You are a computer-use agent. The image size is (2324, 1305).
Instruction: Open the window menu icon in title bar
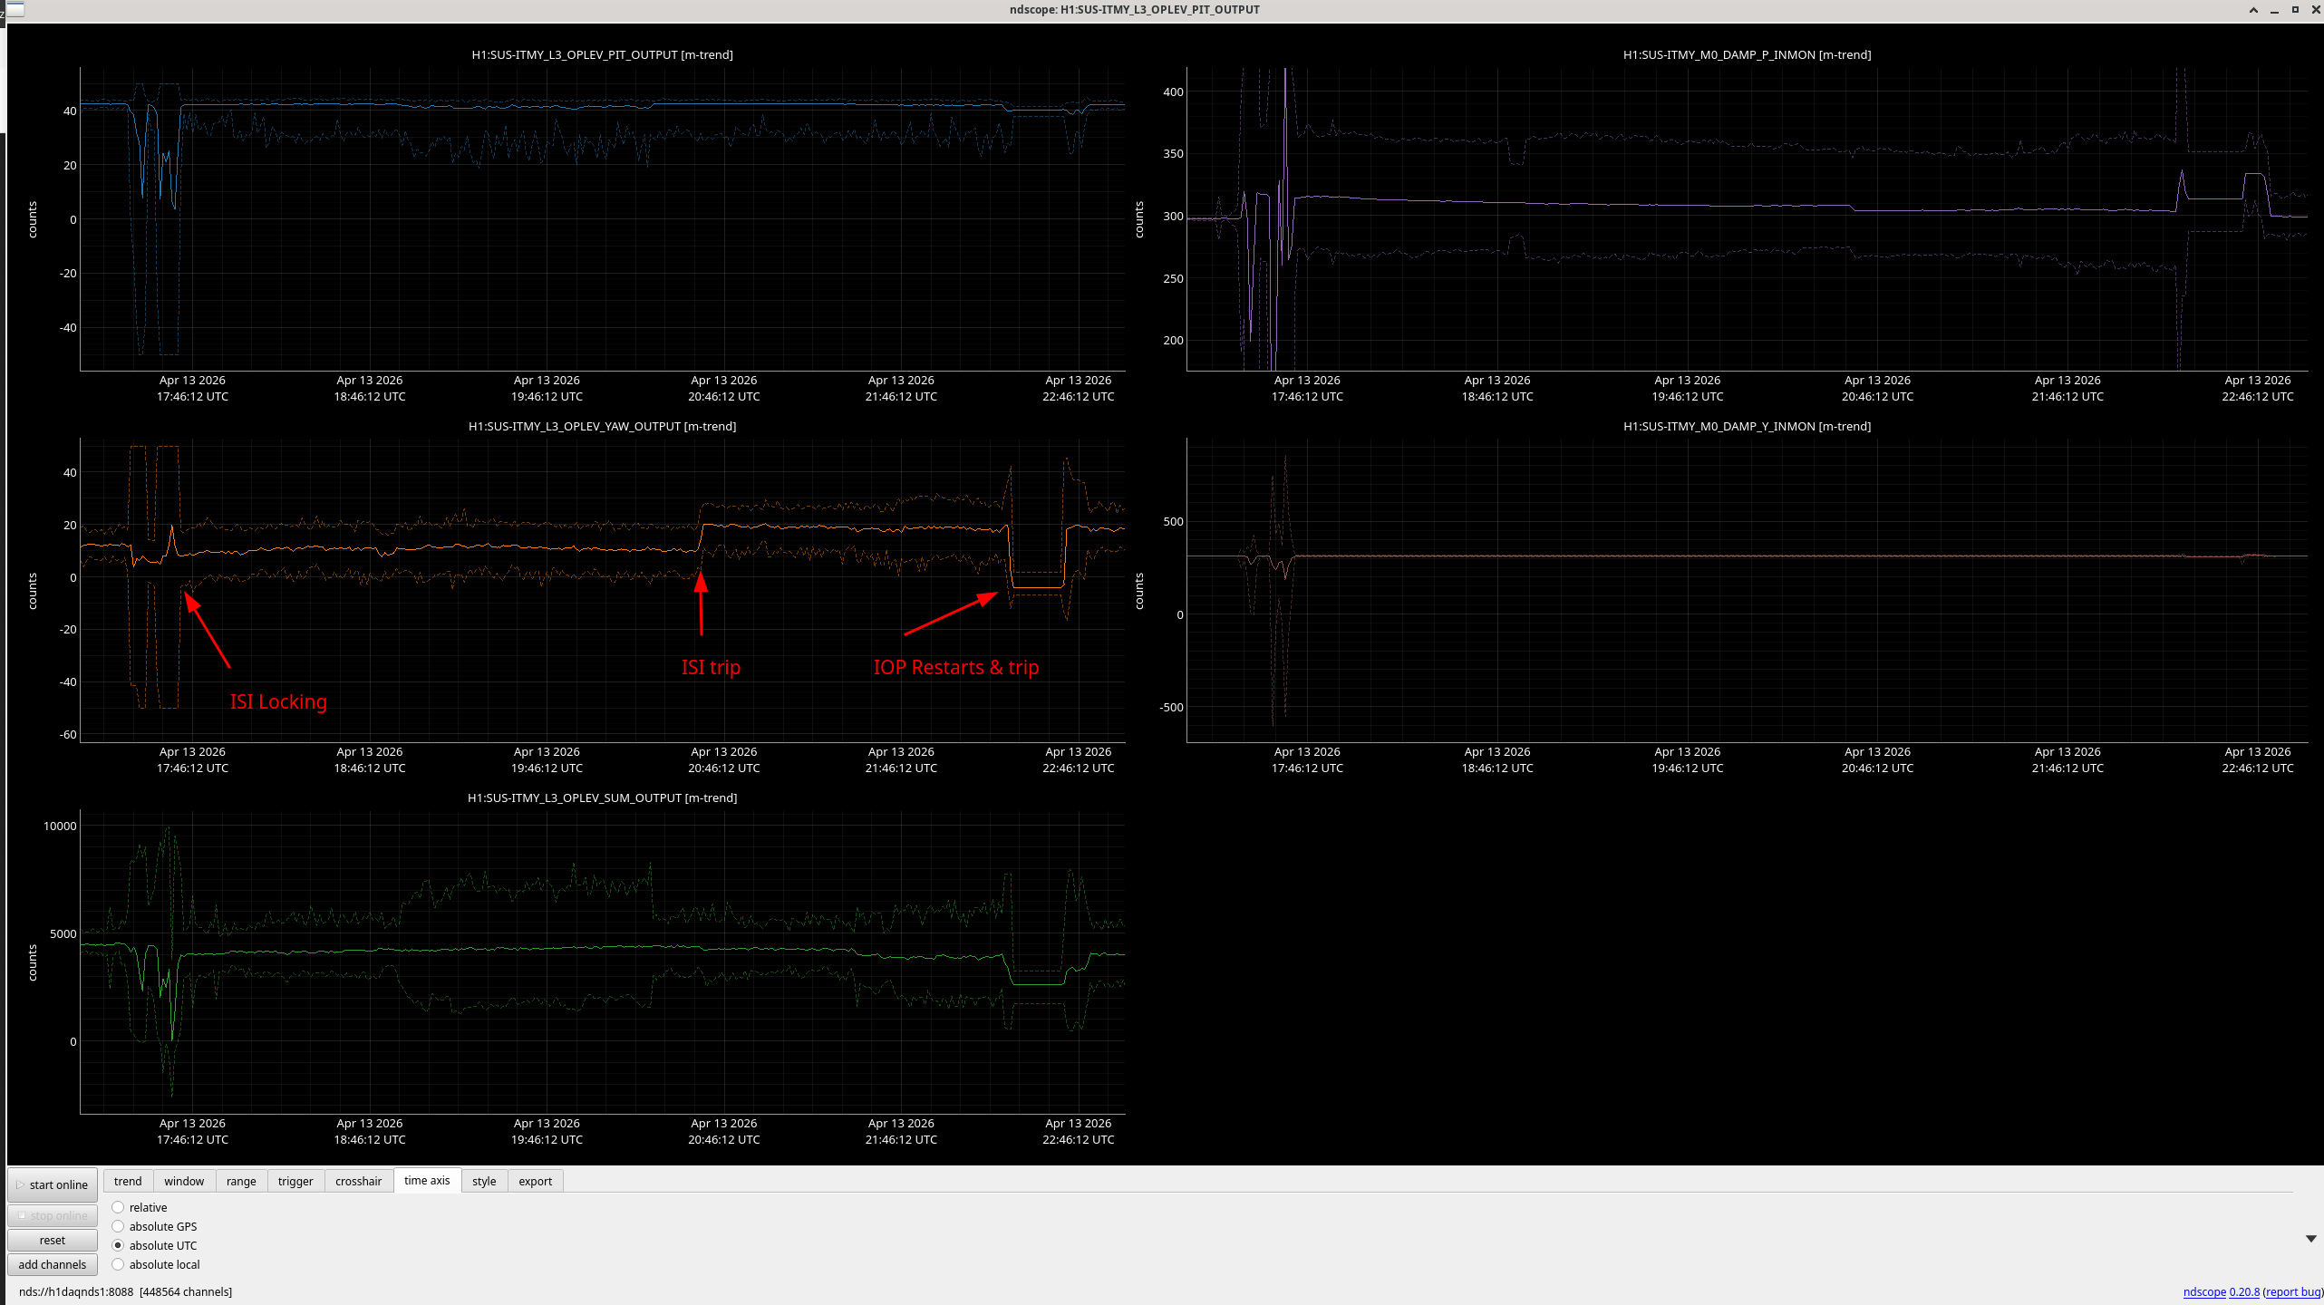coord(14,9)
